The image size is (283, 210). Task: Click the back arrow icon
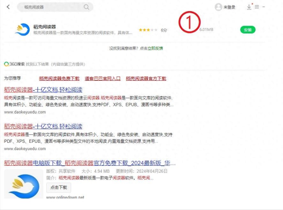click(x=8, y=7)
